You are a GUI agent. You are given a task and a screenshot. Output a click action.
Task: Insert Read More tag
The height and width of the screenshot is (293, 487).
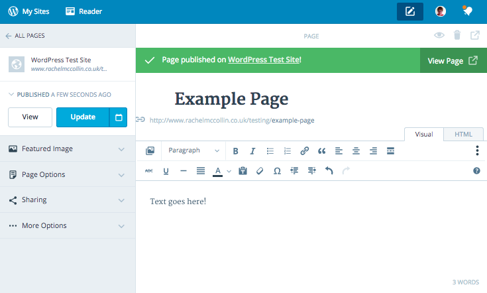click(390, 151)
